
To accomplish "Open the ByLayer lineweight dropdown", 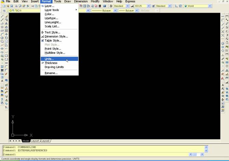I will point(137,11).
